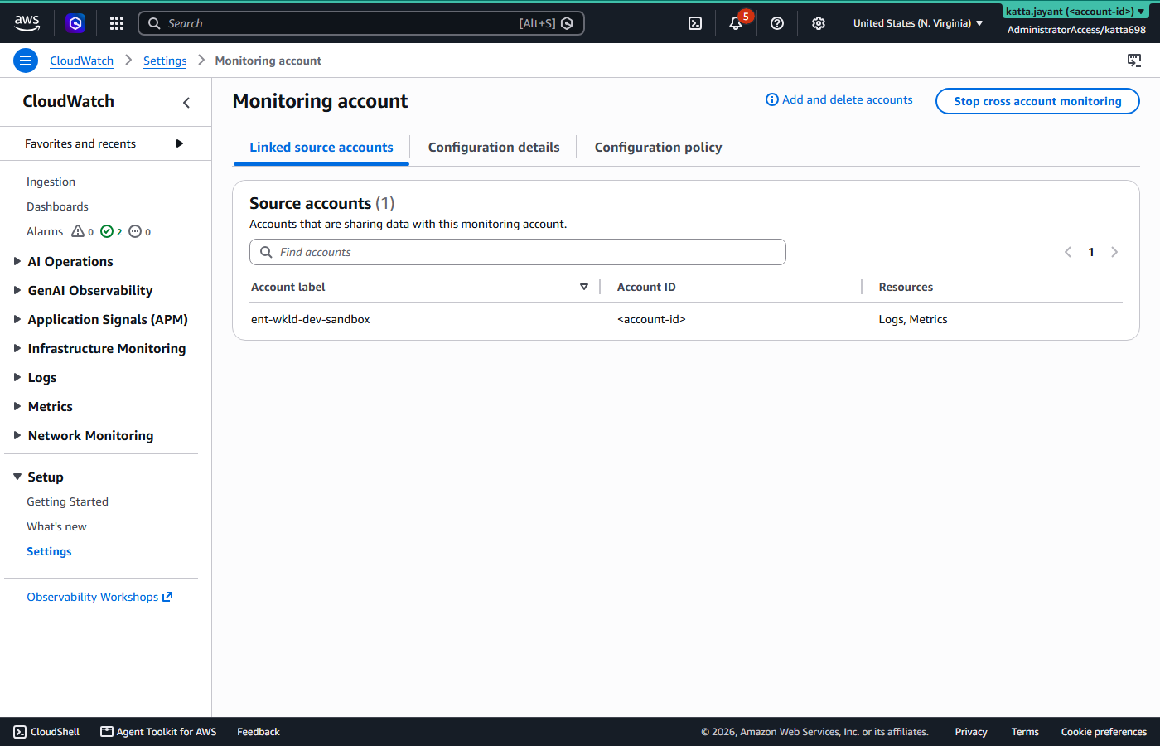Click Add and delete accounts link
Image resolution: width=1160 pixels, height=746 pixels.
pyautogui.click(x=848, y=99)
